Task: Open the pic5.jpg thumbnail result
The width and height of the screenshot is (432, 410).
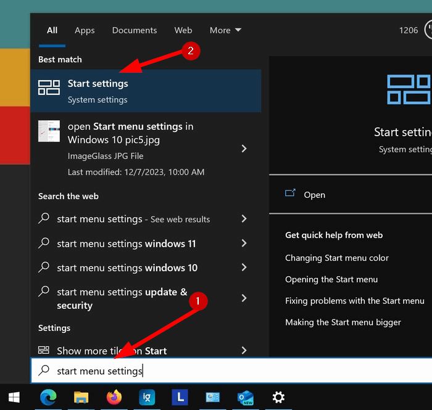Action: click(x=49, y=131)
